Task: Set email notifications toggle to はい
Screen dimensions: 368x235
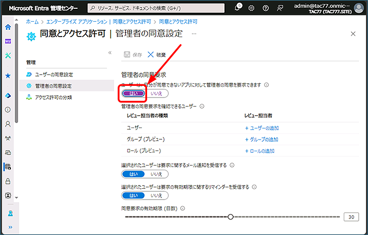Action: (x=133, y=174)
